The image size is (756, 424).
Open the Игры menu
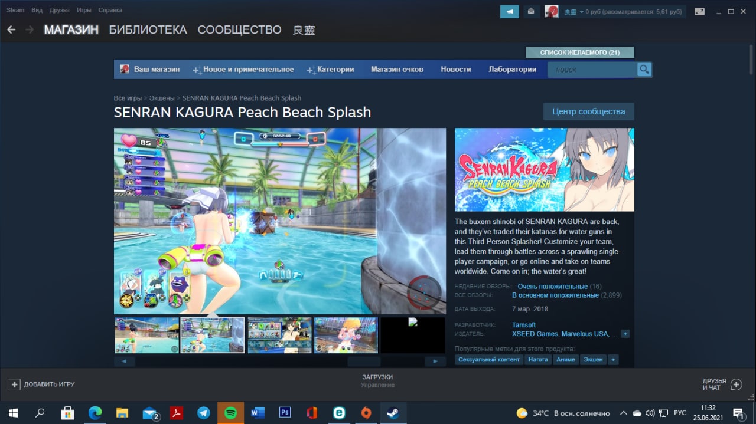(x=84, y=10)
